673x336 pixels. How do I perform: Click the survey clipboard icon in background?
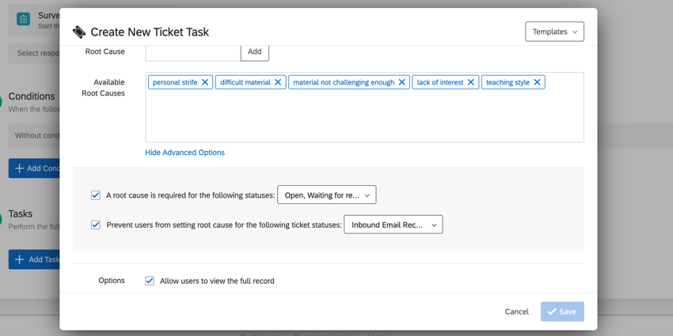tap(24, 19)
